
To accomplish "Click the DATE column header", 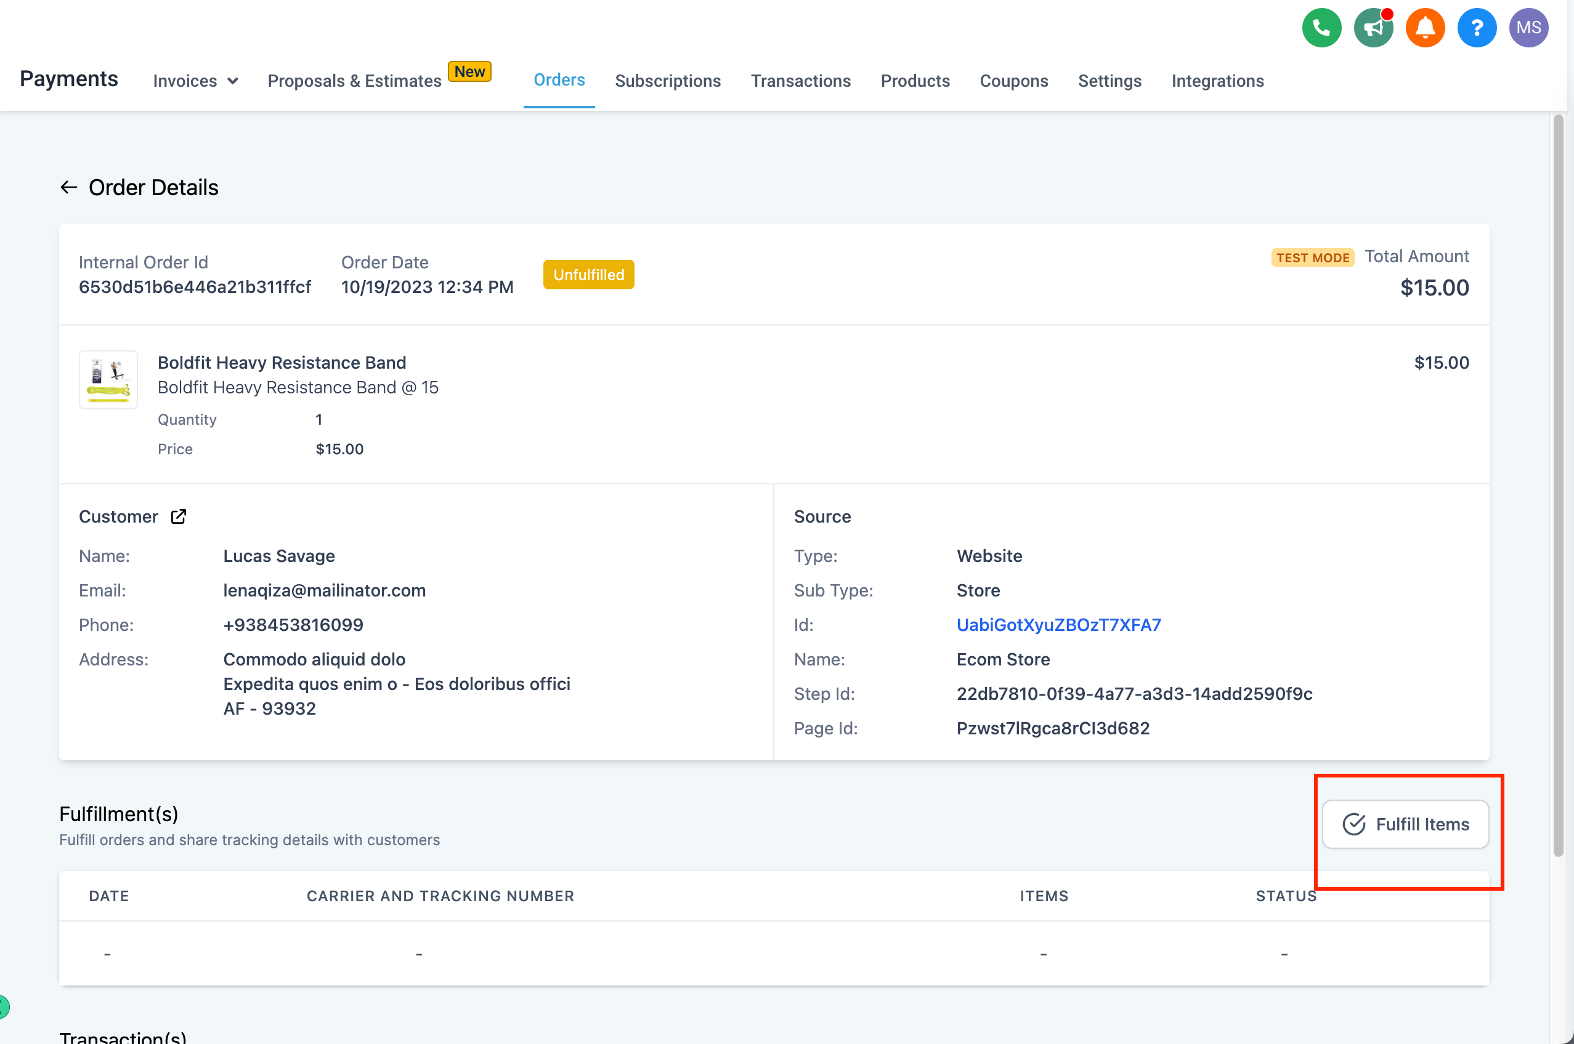I will point(108,896).
